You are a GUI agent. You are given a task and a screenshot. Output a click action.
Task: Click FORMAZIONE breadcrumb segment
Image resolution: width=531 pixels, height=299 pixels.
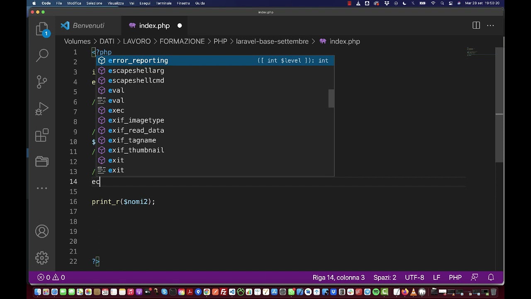182,42
